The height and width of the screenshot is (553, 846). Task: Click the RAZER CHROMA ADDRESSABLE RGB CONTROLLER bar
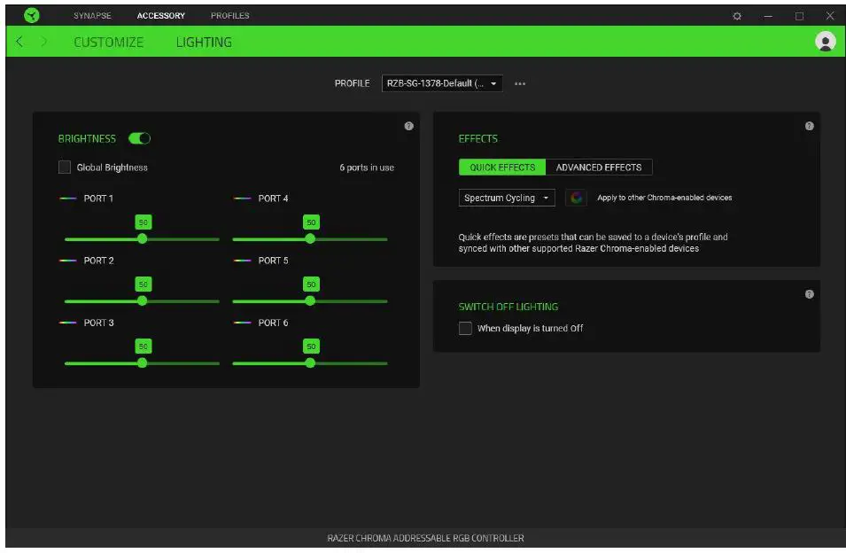(423, 538)
